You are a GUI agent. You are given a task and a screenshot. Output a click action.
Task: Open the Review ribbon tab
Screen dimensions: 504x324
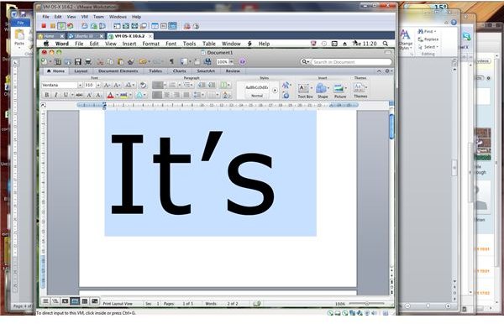point(233,71)
